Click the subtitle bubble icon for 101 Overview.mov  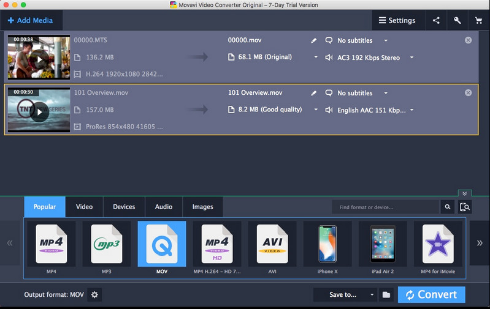[329, 93]
